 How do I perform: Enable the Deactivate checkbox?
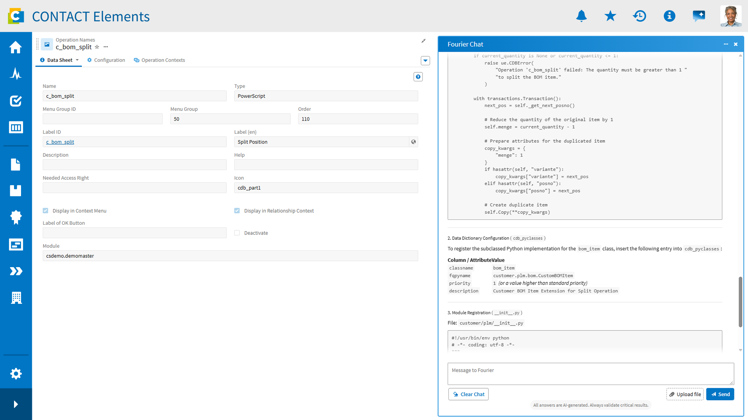(x=237, y=233)
